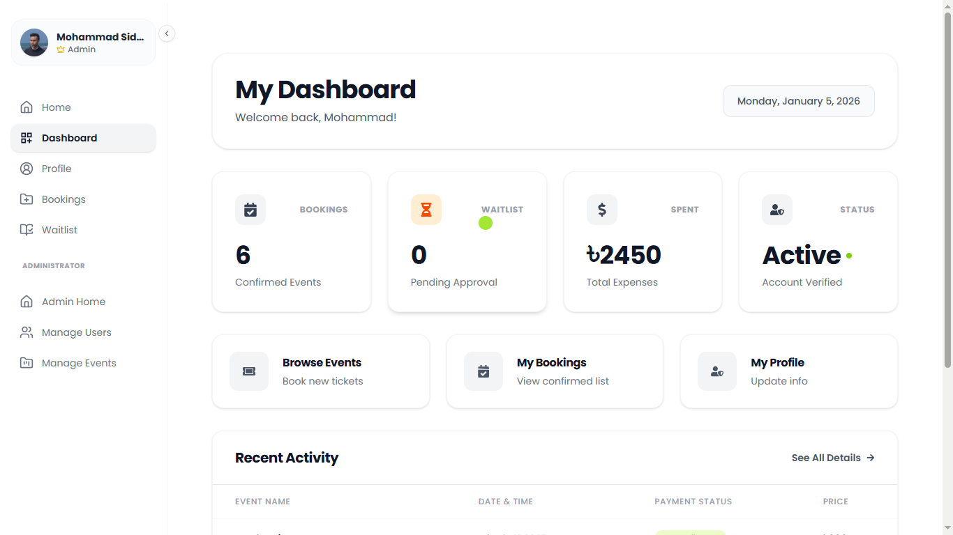Click the Admin badge under the profile name

[x=76, y=49]
